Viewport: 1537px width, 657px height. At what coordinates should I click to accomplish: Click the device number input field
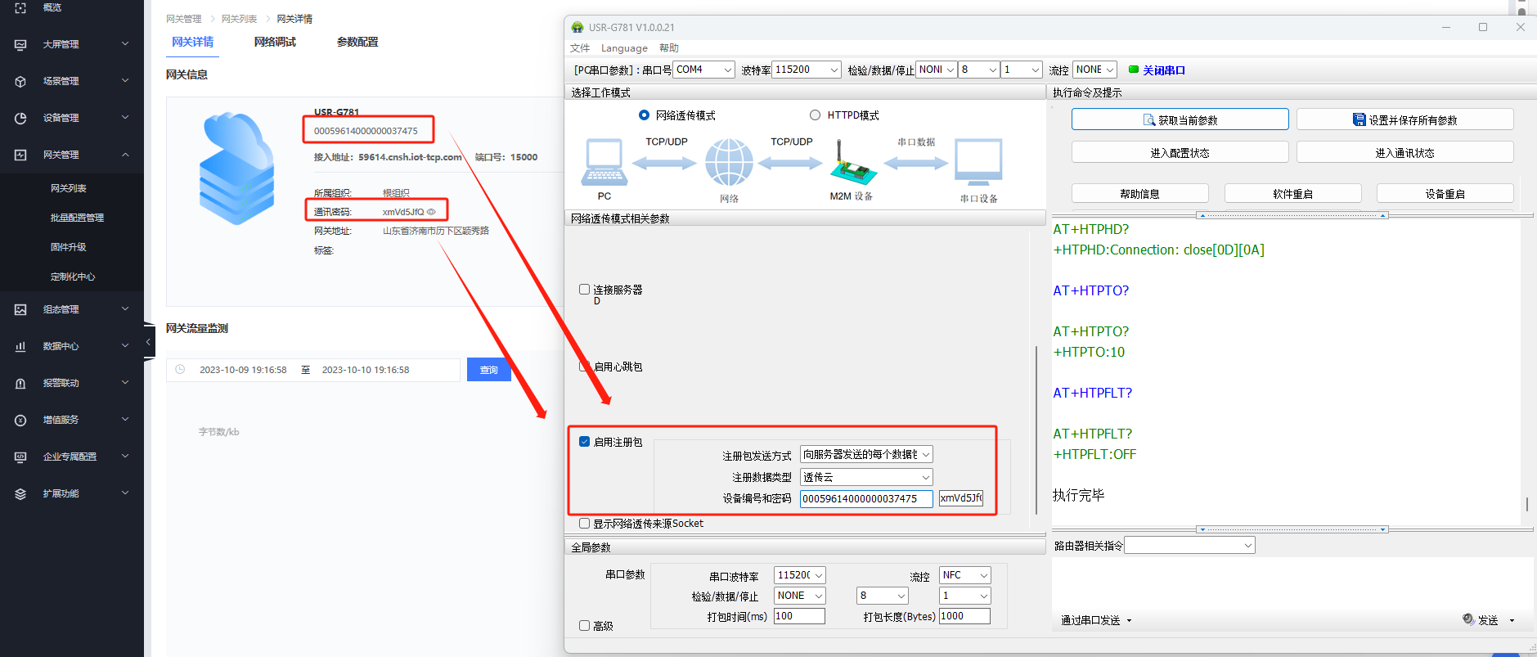pyautogui.click(x=865, y=499)
